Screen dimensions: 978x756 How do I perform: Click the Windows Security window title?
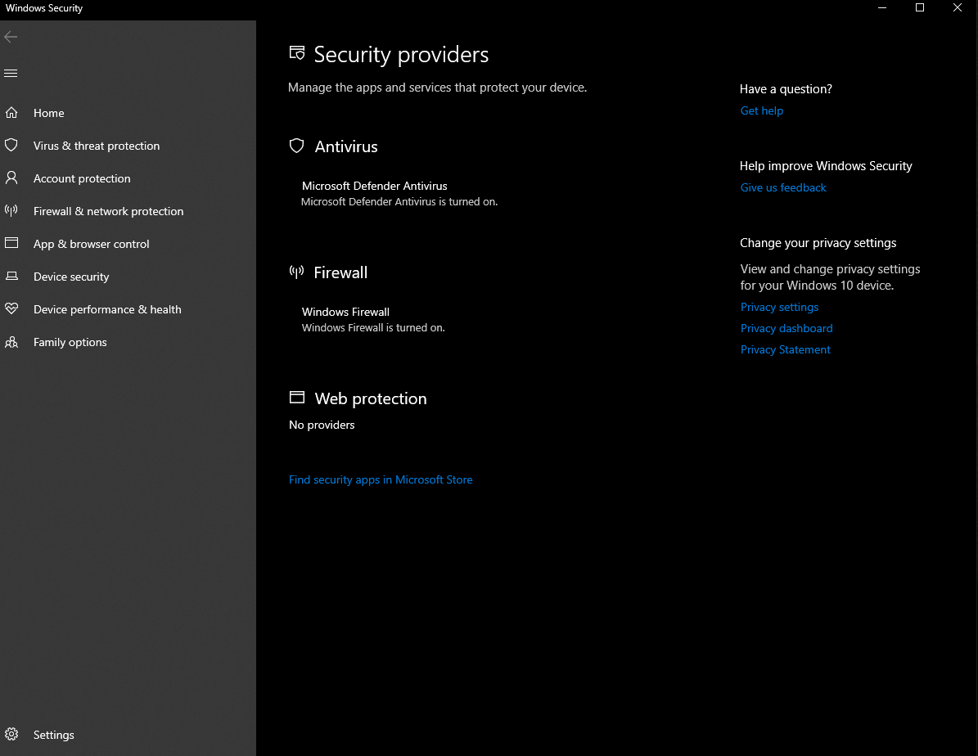click(x=43, y=8)
